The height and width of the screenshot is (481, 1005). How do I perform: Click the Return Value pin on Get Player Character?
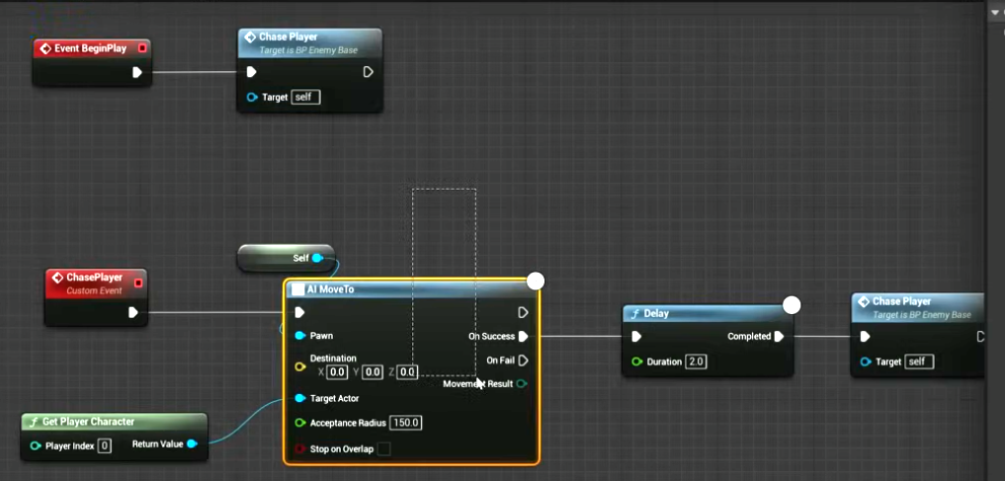click(192, 444)
